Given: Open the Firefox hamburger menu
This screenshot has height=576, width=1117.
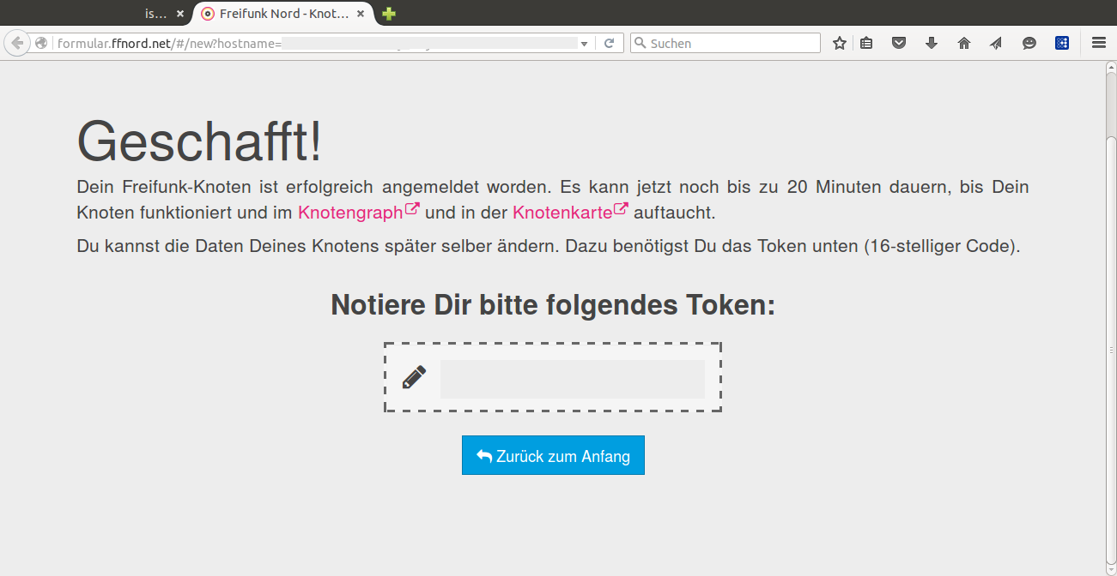Looking at the screenshot, I should point(1099,43).
